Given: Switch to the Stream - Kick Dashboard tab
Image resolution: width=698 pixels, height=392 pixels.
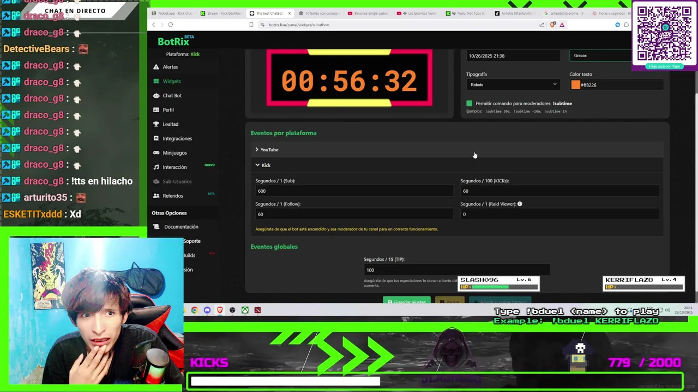Looking at the screenshot, I should click(x=220, y=13).
